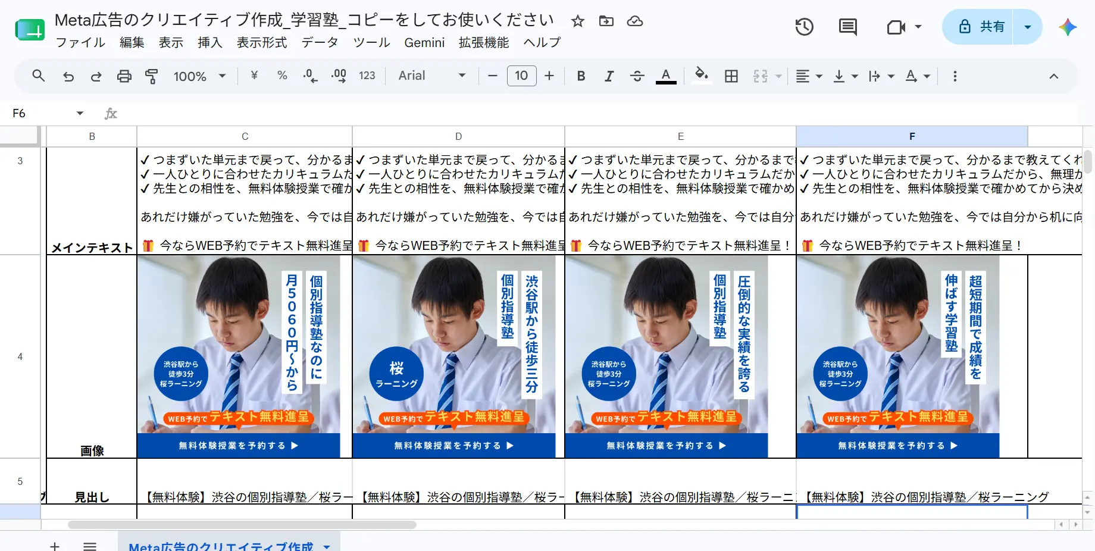Redo the last action
This screenshot has height=551, width=1095.
coord(96,76)
